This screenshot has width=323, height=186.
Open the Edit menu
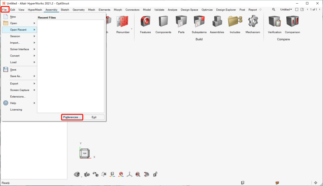point(13,10)
